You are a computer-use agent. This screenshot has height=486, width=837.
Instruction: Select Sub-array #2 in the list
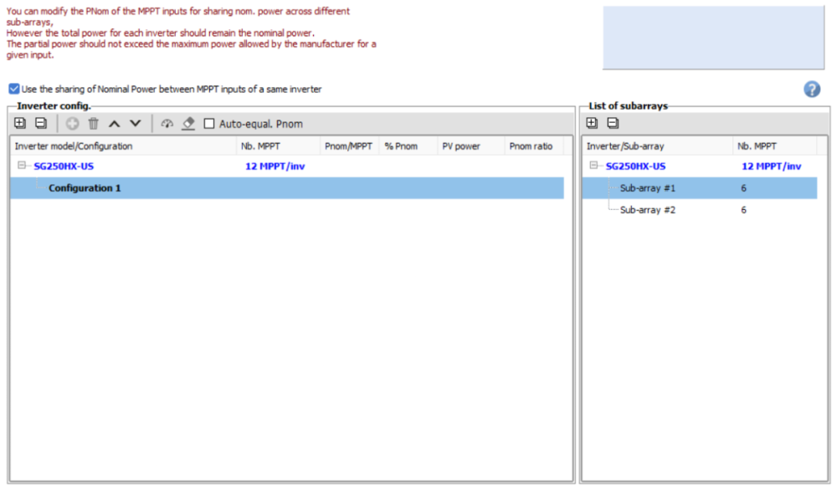[x=647, y=210]
